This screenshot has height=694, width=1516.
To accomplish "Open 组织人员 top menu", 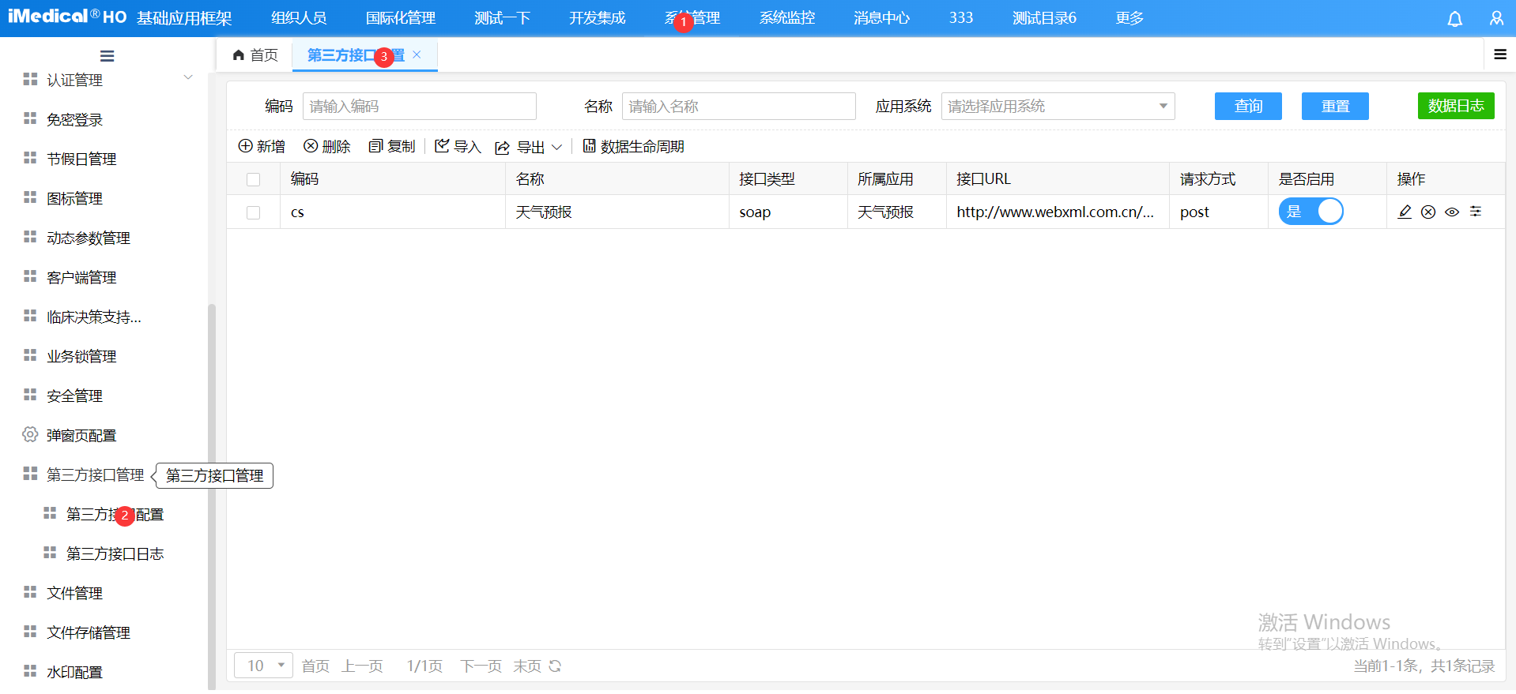I will coord(299,18).
